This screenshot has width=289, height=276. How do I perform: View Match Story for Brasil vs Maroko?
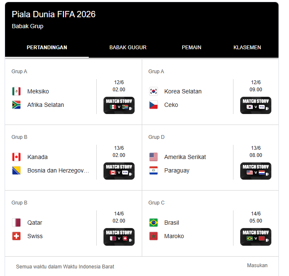tap(256, 236)
